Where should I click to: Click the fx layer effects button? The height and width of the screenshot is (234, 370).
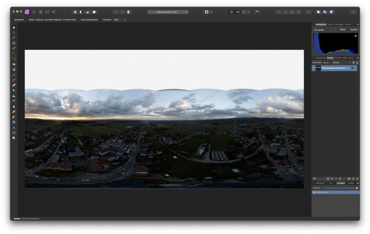[x=336, y=179]
